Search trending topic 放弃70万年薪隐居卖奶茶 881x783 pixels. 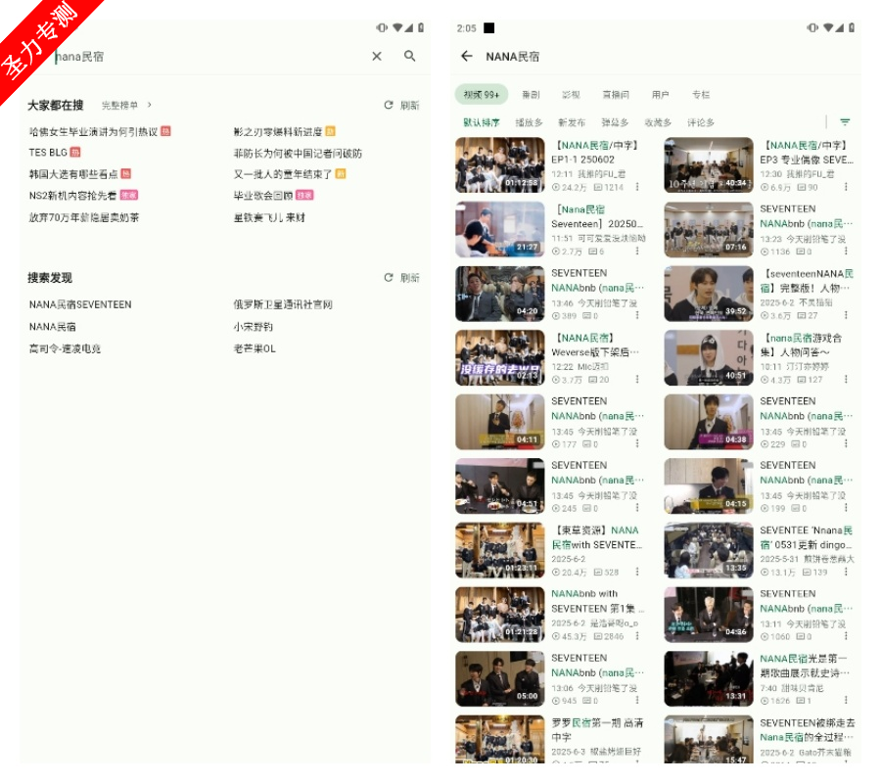tap(84, 217)
